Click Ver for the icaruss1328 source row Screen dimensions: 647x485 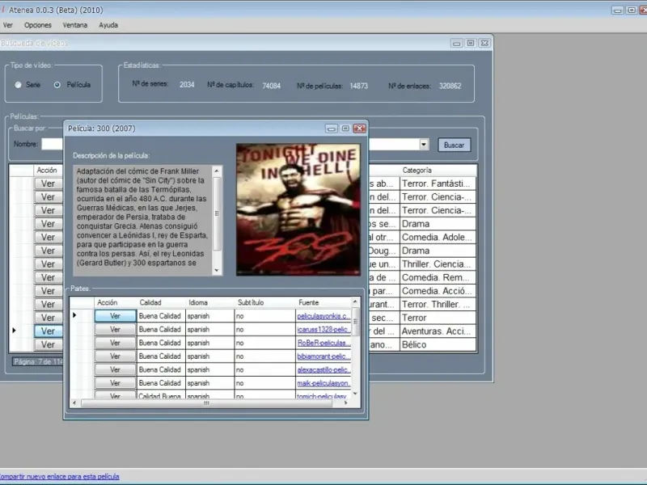pyautogui.click(x=115, y=329)
